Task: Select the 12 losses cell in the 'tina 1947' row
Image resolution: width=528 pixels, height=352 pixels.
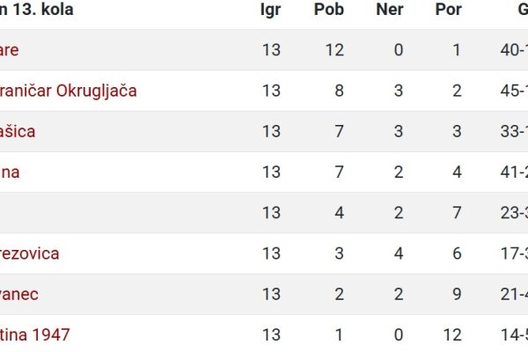Action: (452, 334)
